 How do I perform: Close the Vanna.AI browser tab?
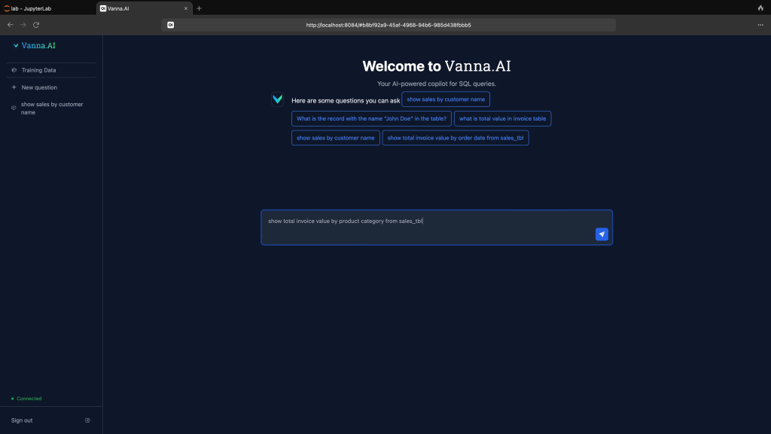pyautogui.click(x=186, y=8)
